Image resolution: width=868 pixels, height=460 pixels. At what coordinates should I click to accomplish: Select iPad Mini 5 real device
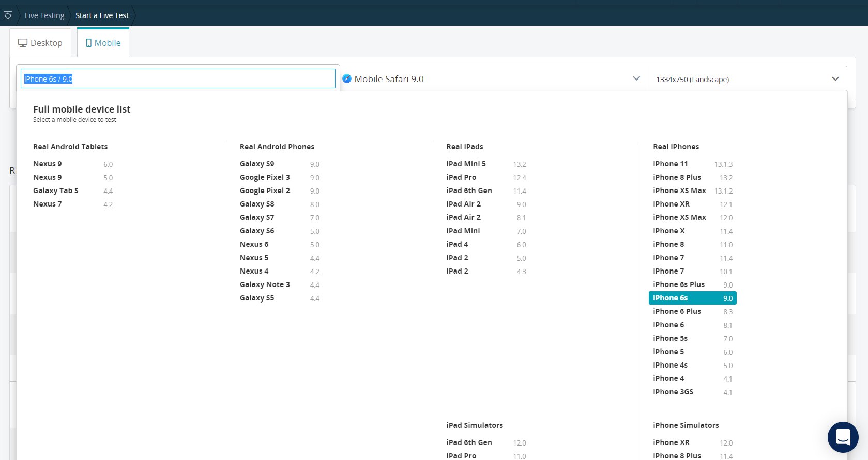click(486, 164)
